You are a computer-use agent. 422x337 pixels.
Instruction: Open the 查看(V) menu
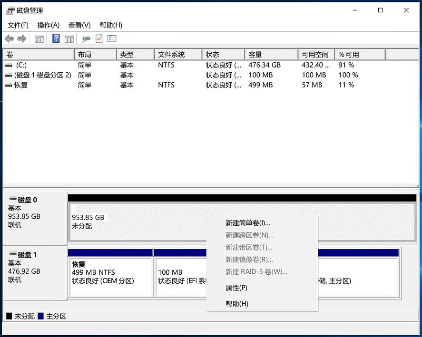(x=79, y=25)
